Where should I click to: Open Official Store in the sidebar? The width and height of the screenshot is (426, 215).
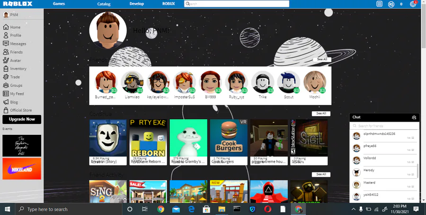pos(18,110)
